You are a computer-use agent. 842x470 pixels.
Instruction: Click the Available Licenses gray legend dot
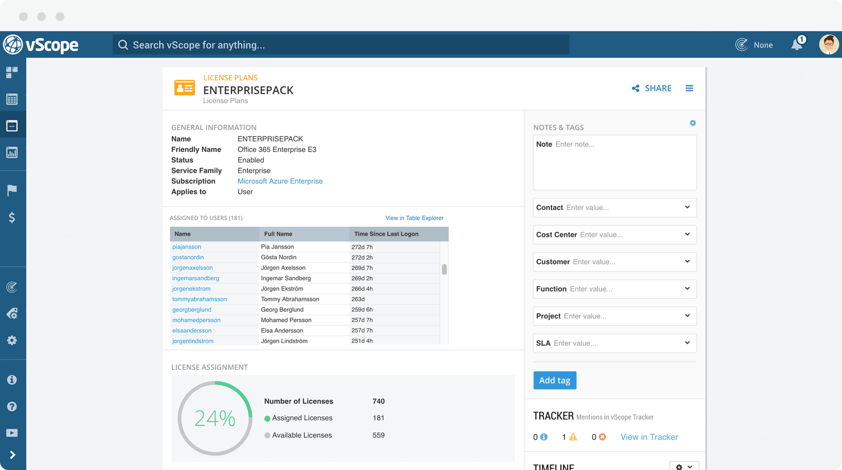pos(267,435)
